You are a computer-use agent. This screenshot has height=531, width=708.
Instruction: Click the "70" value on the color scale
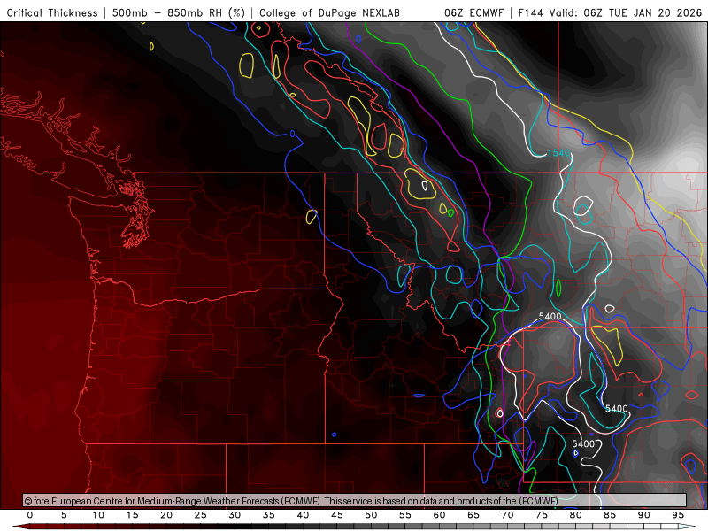pyautogui.click(x=507, y=515)
